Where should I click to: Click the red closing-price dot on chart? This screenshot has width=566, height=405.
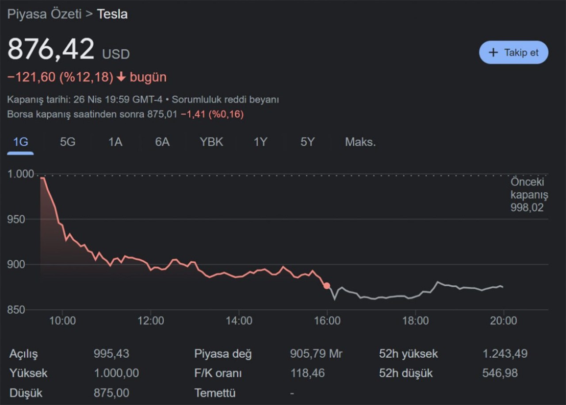[326, 286]
